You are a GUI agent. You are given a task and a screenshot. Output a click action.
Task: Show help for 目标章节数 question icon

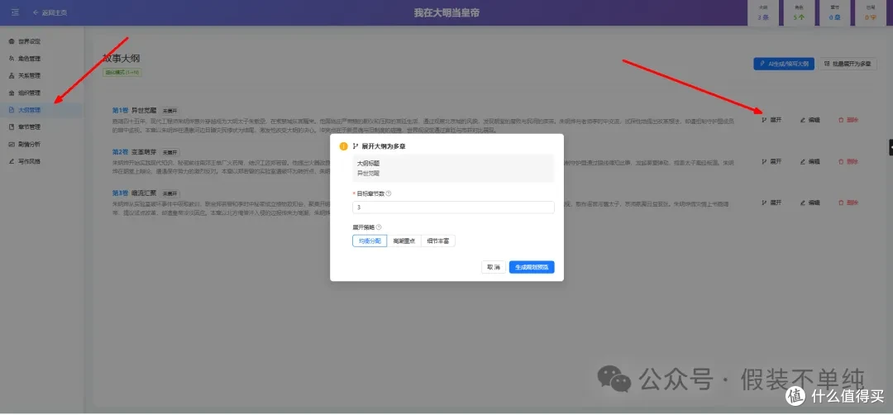(x=389, y=193)
